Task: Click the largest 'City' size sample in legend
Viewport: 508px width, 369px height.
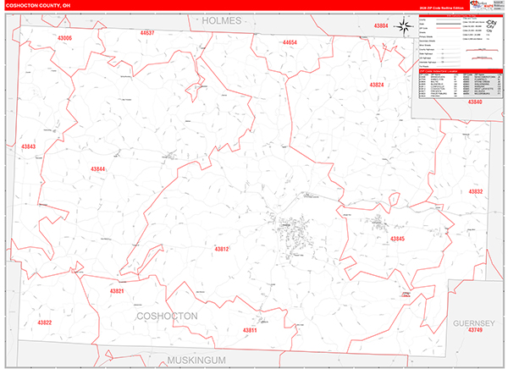Action: pyautogui.click(x=491, y=22)
